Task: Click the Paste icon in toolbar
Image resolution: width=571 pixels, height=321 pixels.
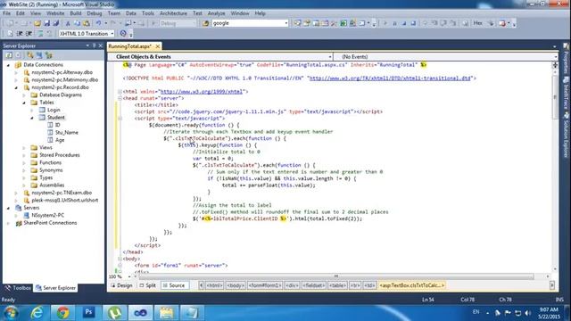Action: [x=87, y=23]
